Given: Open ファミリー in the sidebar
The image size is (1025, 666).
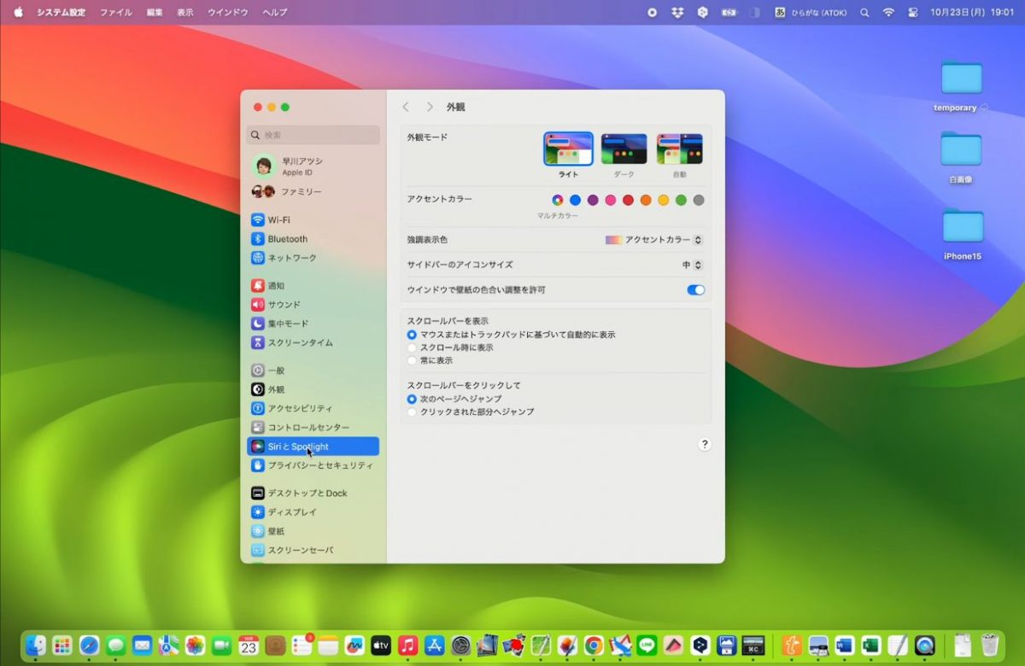Looking at the screenshot, I should point(313,191).
